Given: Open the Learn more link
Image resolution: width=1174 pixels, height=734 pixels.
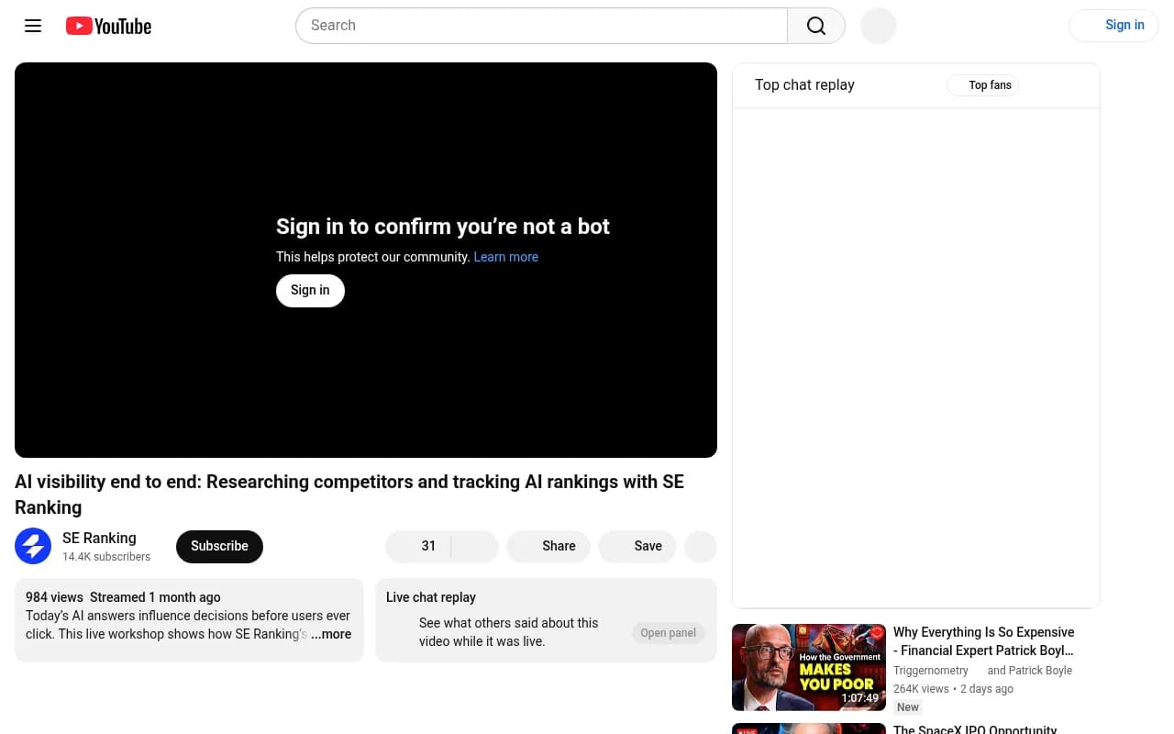Looking at the screenshot, I should 505,257.
